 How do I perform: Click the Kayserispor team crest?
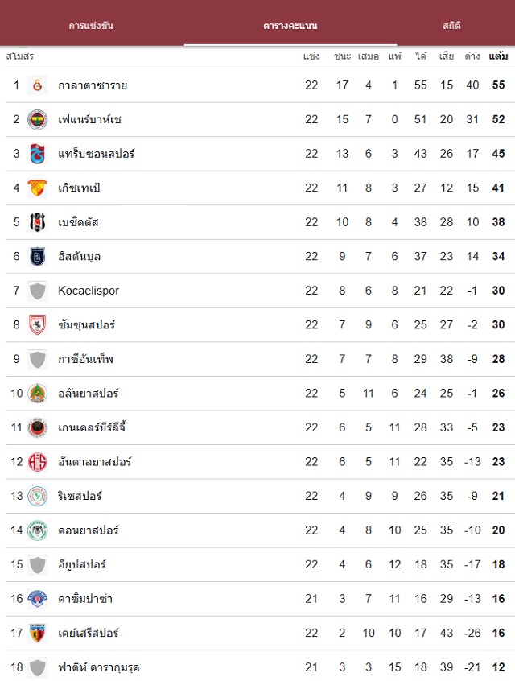(x=38, y=633)
